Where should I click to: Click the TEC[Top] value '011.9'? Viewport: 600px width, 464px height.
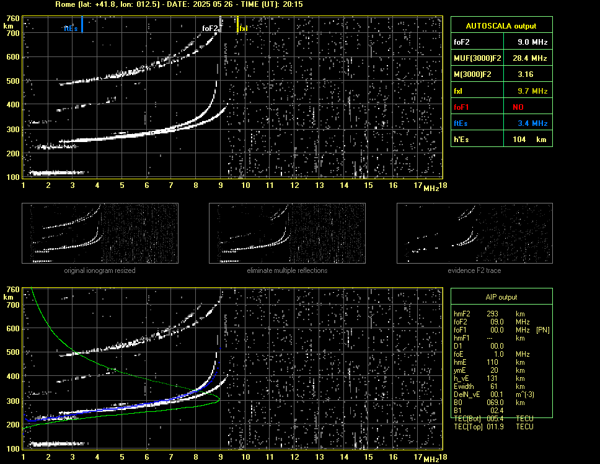tap(495, 427)
